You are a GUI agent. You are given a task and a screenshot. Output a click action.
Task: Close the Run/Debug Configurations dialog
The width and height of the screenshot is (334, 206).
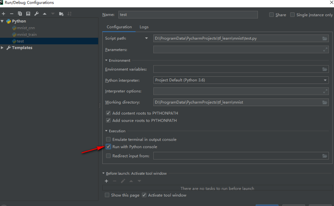click(331, 3)
